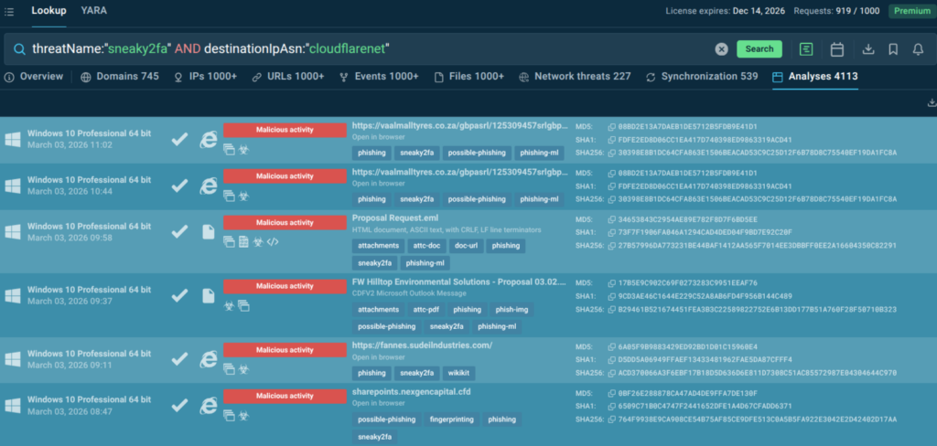Copy SHA256 hash of sharepoints.nexgencapital.cfd analysis

[611, 419]
